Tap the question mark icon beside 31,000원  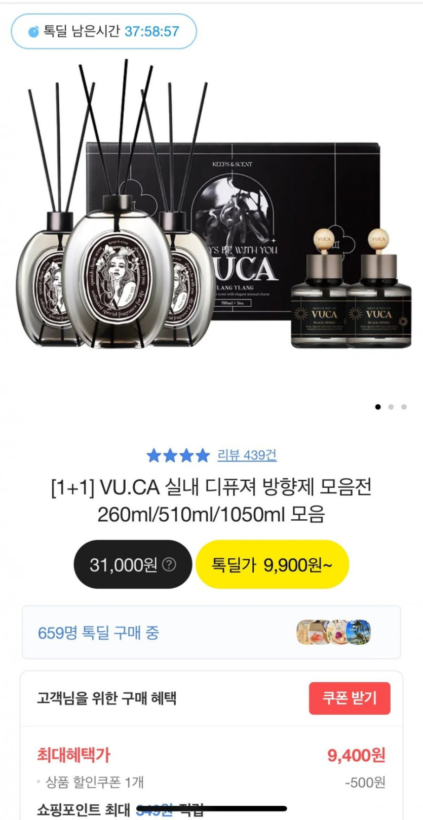click(169, 564)
